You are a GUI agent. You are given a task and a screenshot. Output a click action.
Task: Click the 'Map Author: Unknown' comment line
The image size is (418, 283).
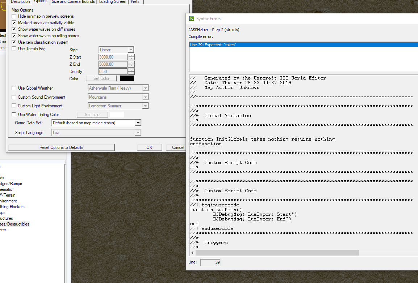(225, 87)
